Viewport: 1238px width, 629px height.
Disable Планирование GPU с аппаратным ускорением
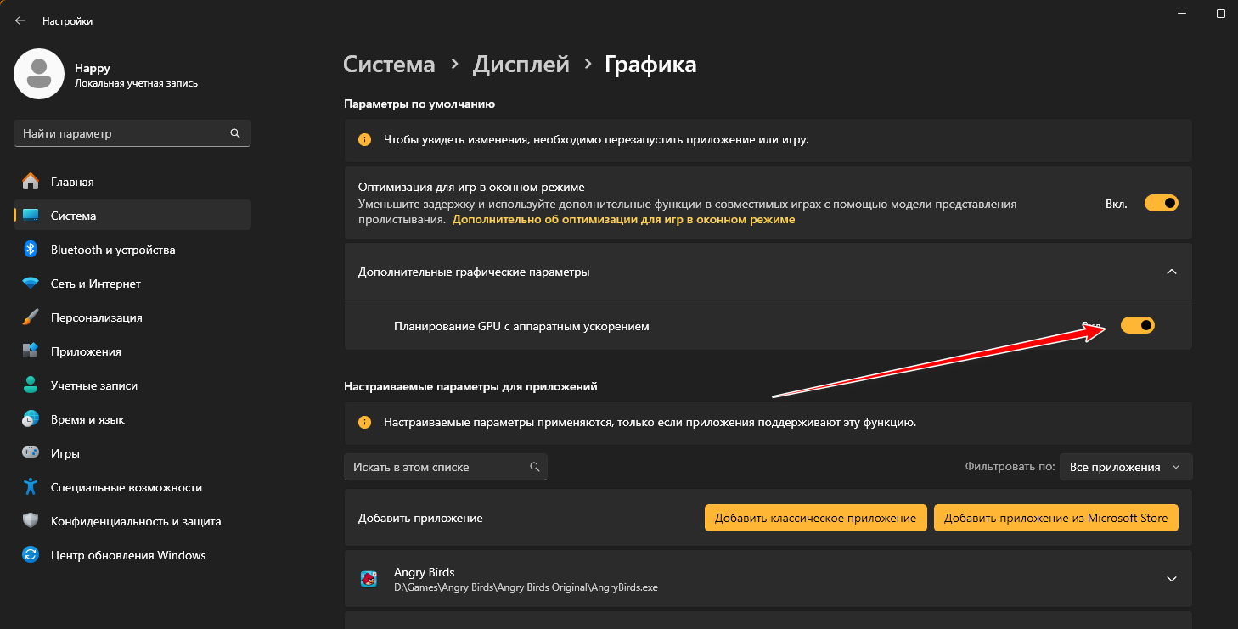click(1137, 325)
